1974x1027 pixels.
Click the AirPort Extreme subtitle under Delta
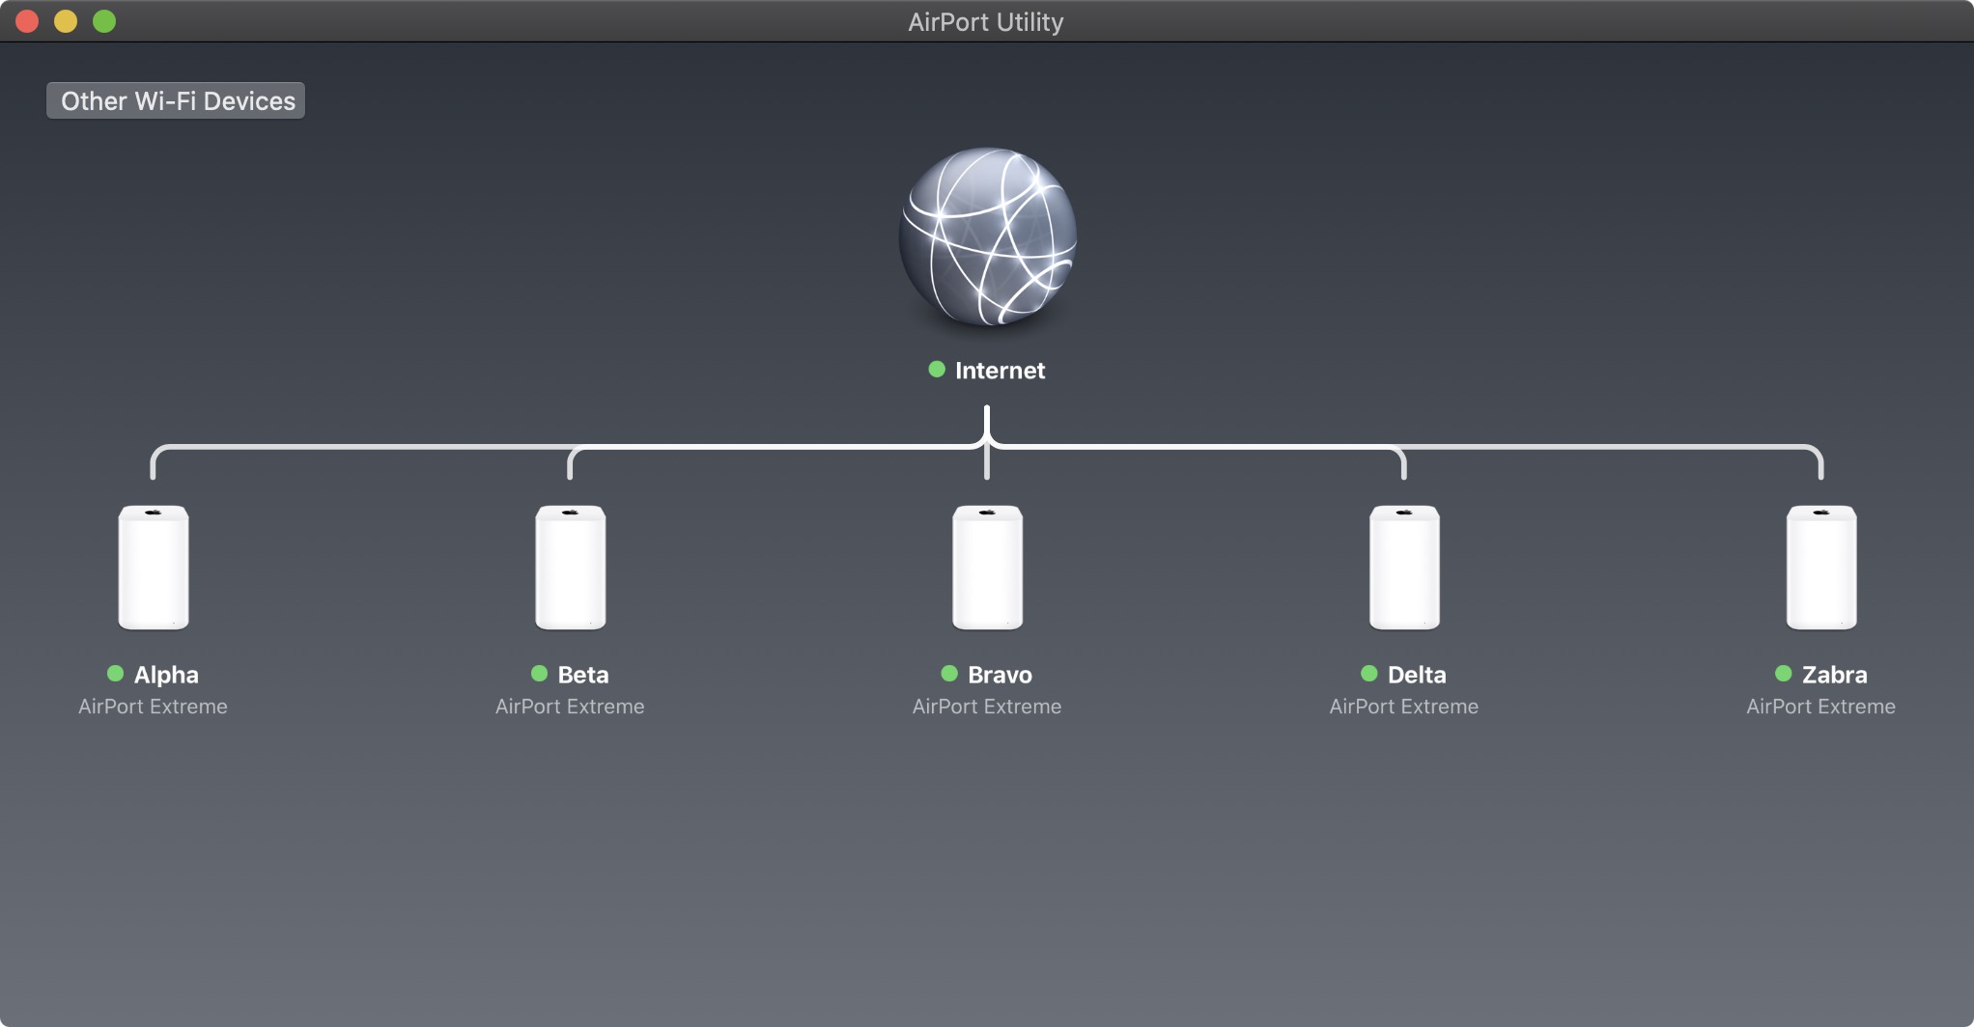(1403, 707)
